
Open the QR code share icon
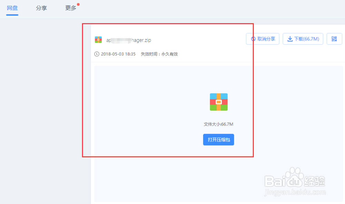point(334,39)
